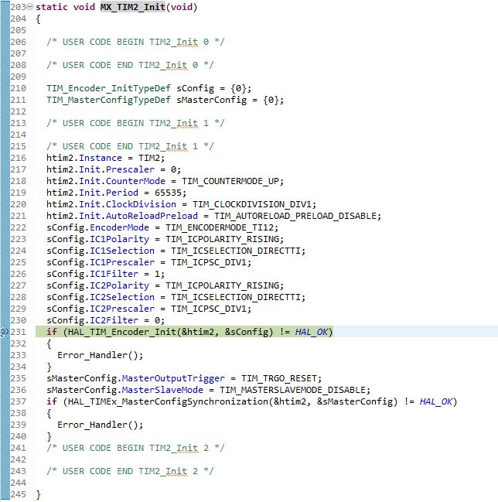Click line number 203 in the gutter
This screenshot has width=498, height=502.
(19, 7)
